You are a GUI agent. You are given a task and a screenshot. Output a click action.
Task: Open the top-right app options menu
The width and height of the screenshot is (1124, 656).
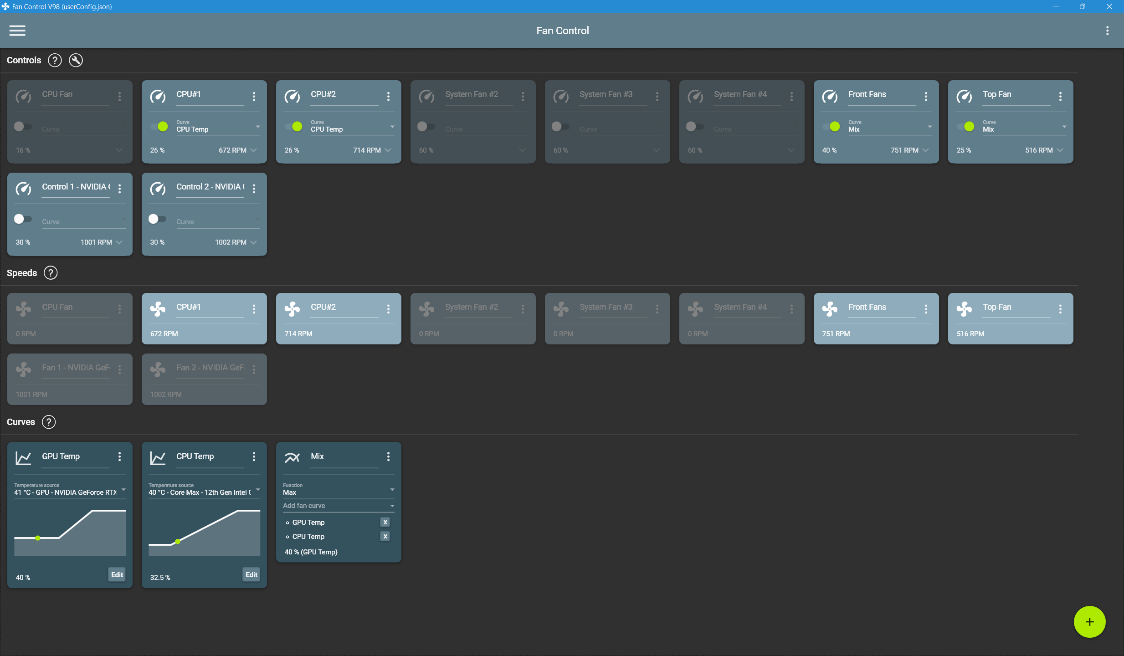(1107, 31)
